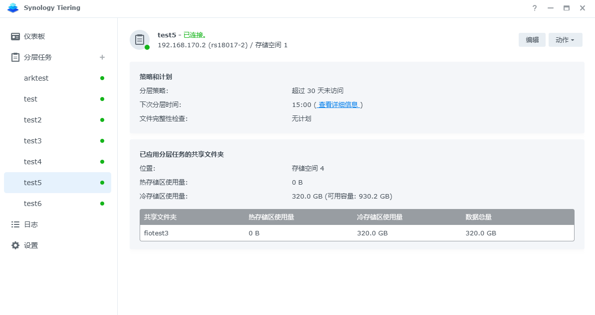Click the plus icon to add tiering task
595x315 pixels.
point(102,57)
